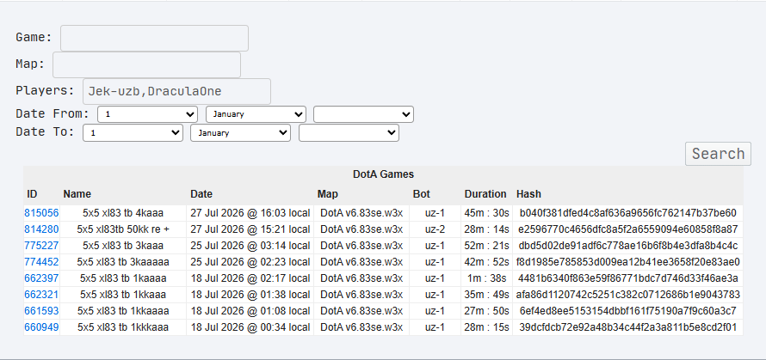Select game name 5x5 xl83 tb 3kaaa
Screen dimensions: 766x360
tap(123, 246)
